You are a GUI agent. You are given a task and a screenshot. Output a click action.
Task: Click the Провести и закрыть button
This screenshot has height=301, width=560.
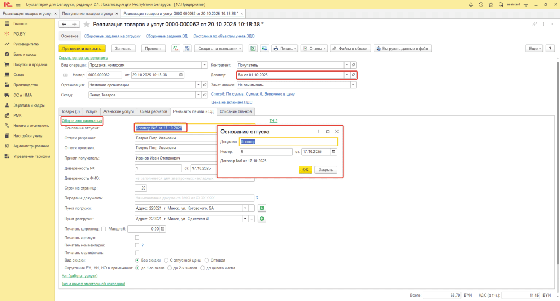(81, 49)
